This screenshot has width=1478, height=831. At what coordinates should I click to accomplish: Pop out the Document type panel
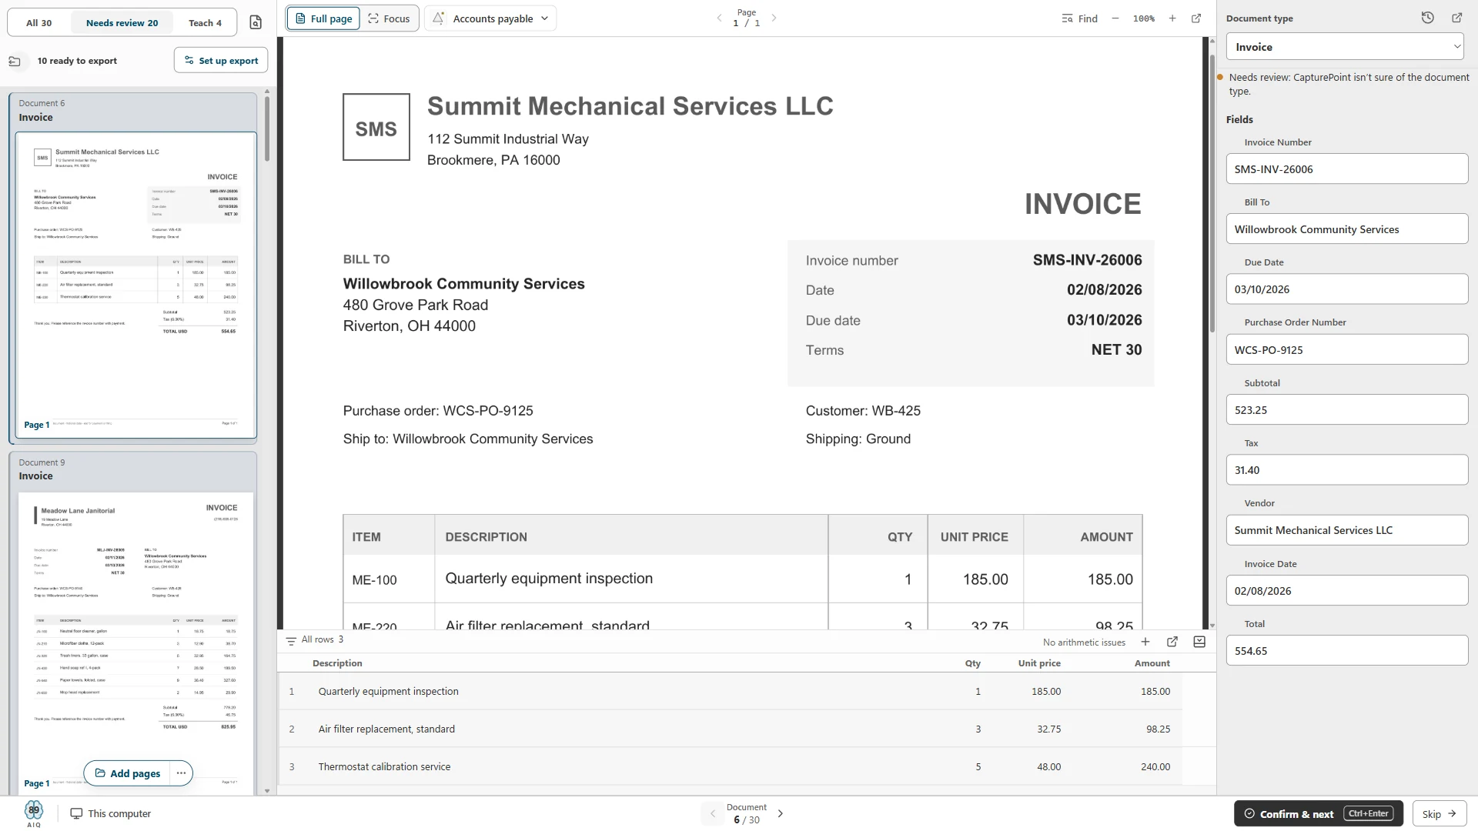tap(1457, 18)
